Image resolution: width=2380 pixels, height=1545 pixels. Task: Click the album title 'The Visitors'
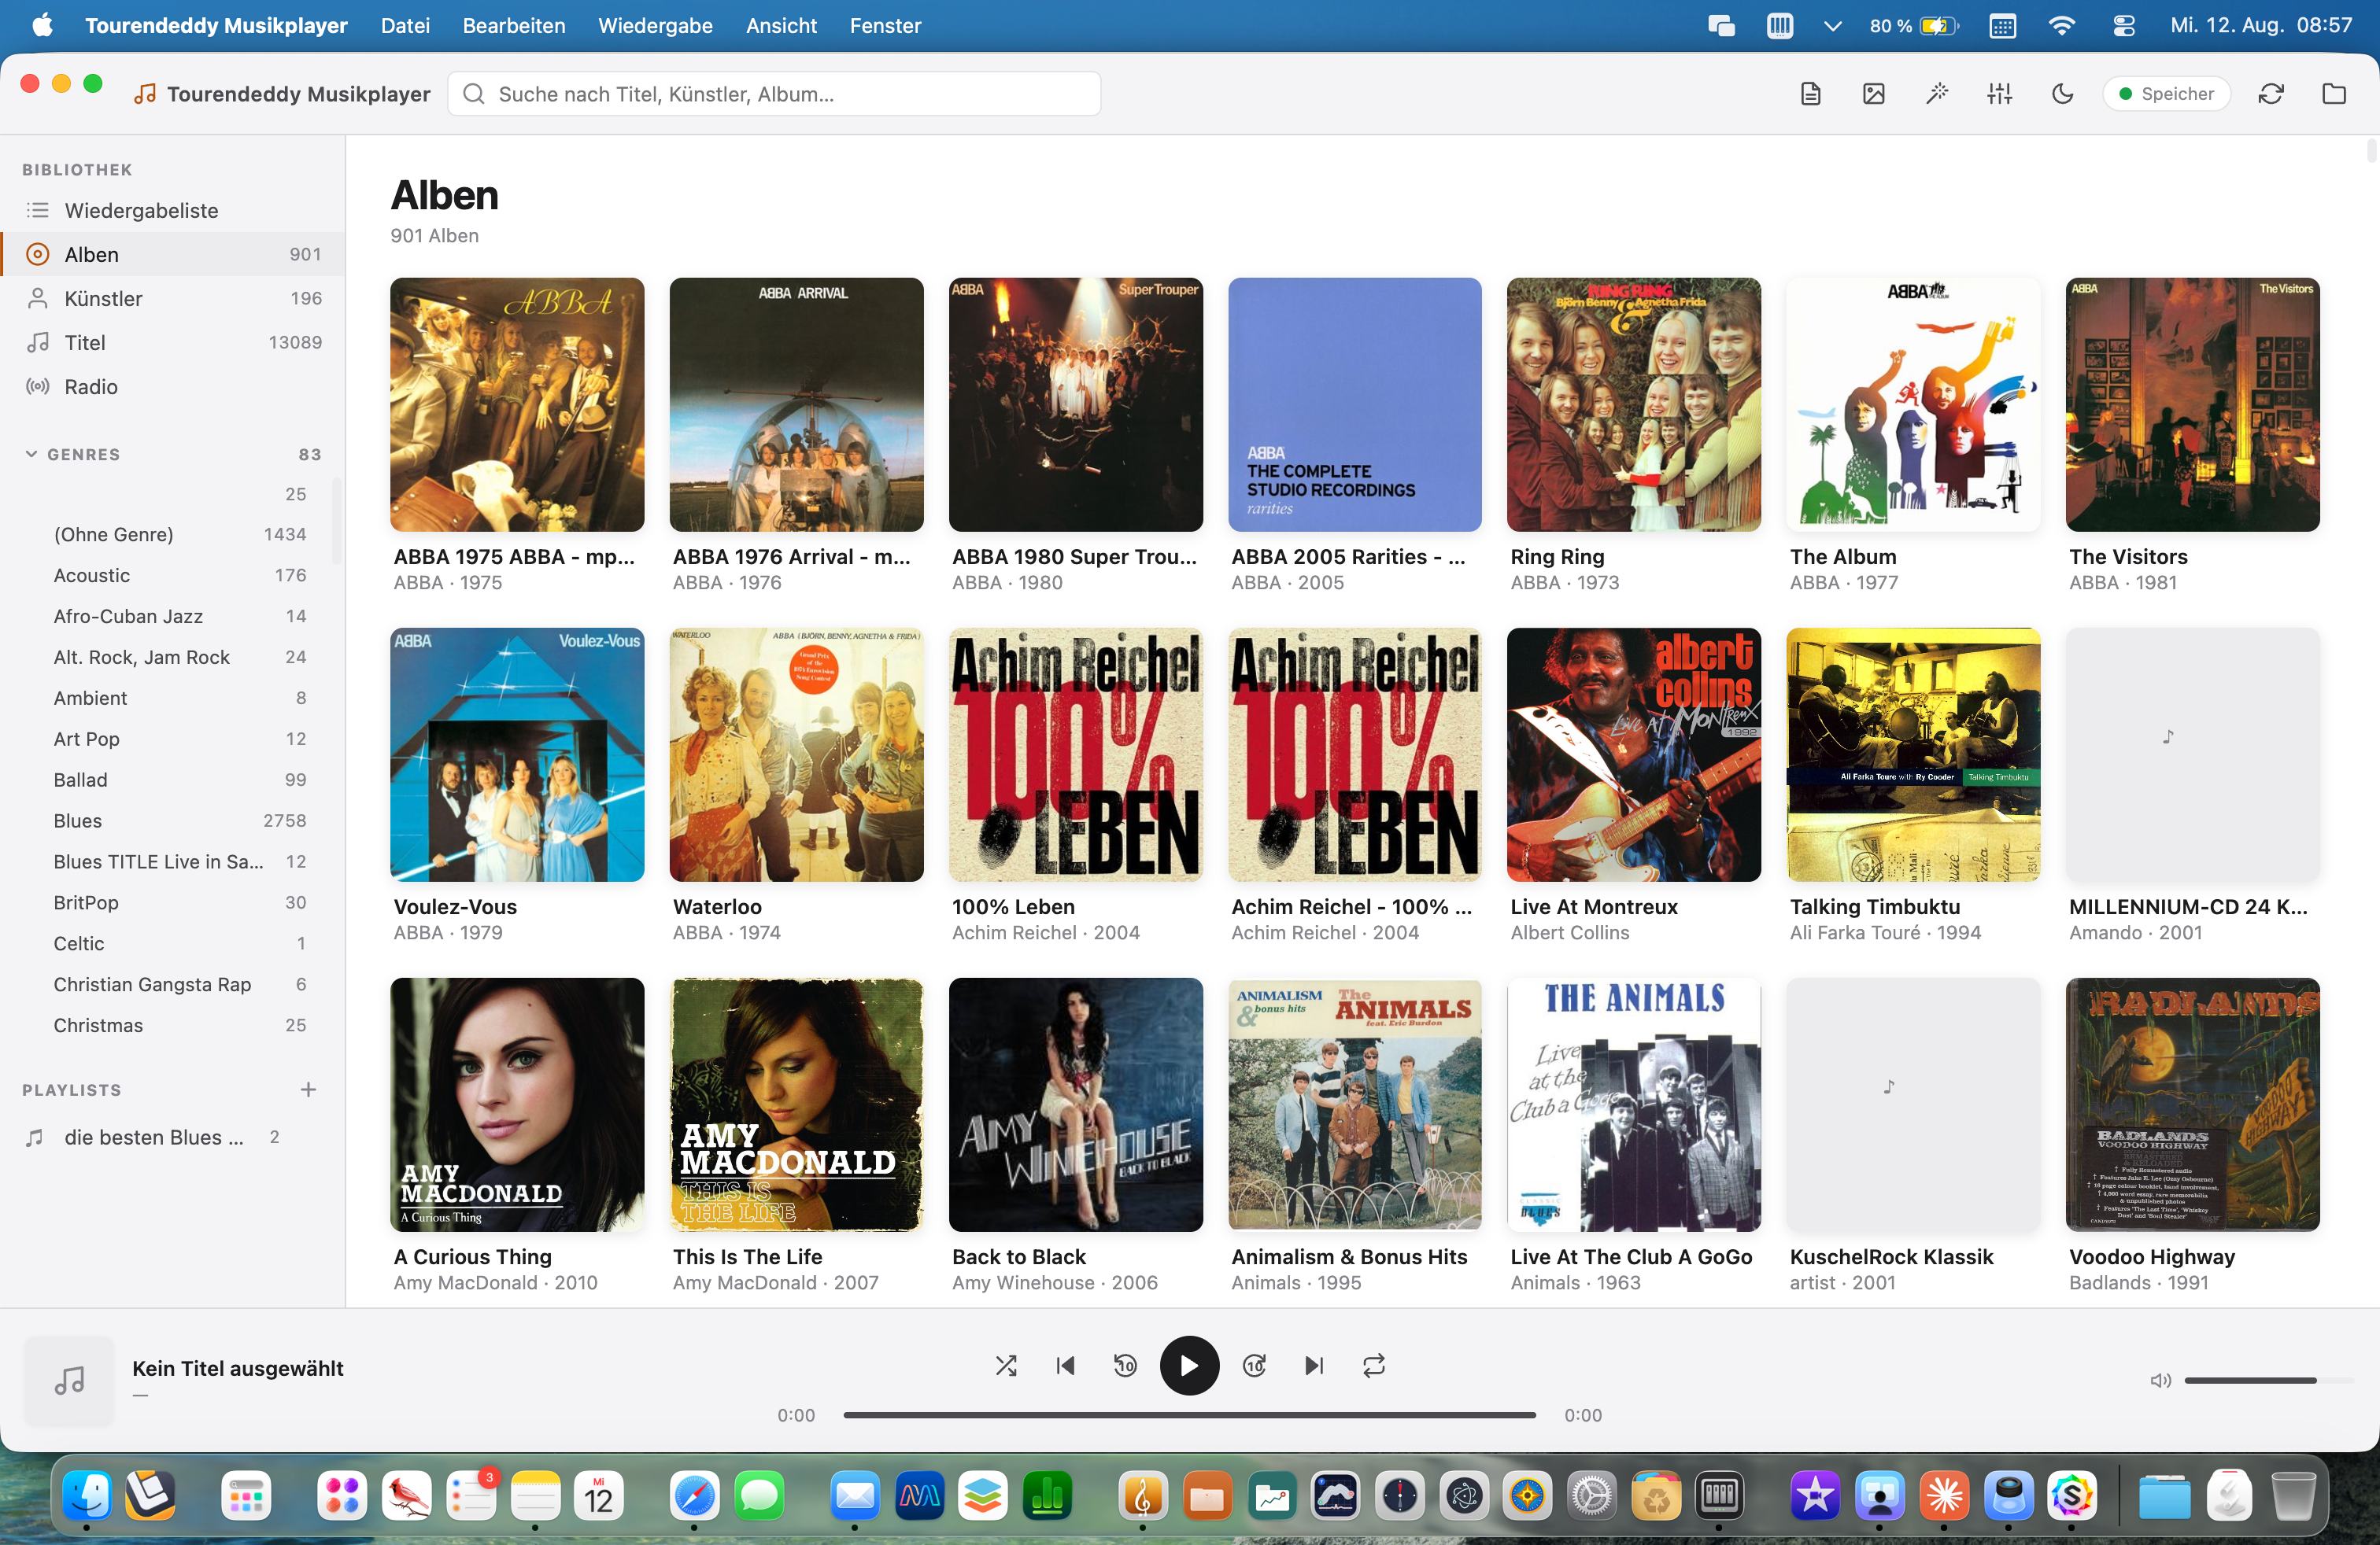[2128, 557]
